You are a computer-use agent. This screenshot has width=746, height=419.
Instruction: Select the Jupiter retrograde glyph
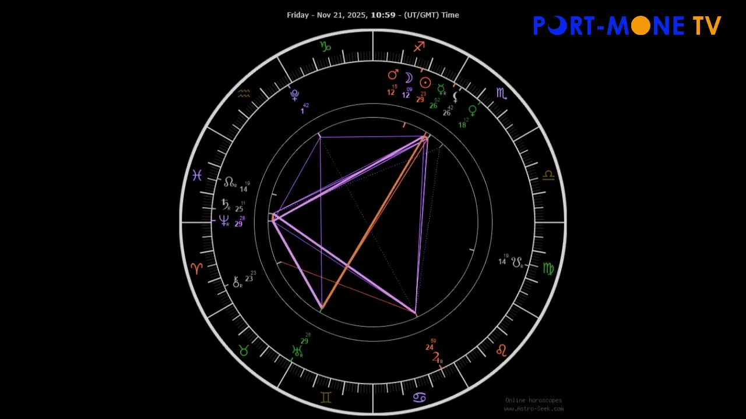tap(437, 358)
